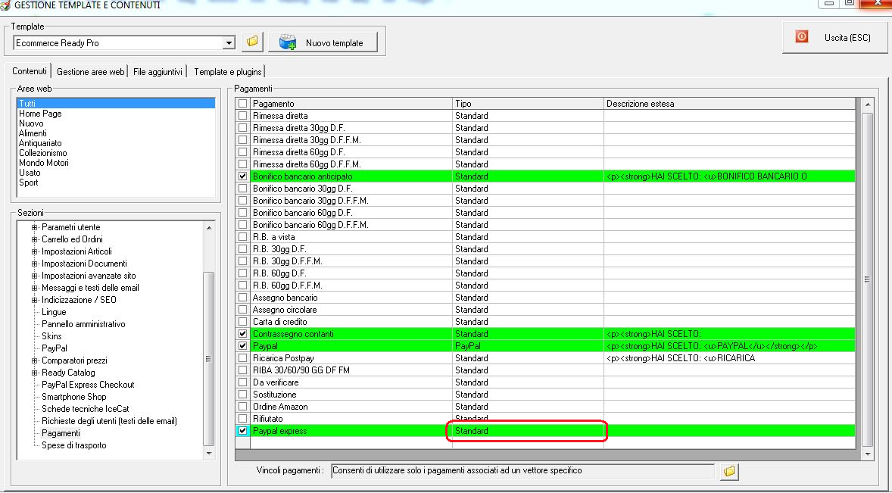This screenshot has width=892, height=493.
Task: Sort by Pagamento column header
Action: (x=351, y=104)
